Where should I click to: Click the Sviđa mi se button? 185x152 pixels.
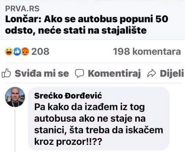point(35,73)
